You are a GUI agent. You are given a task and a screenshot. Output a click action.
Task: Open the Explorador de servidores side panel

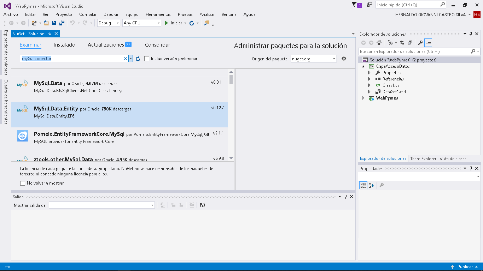(6, 53)
